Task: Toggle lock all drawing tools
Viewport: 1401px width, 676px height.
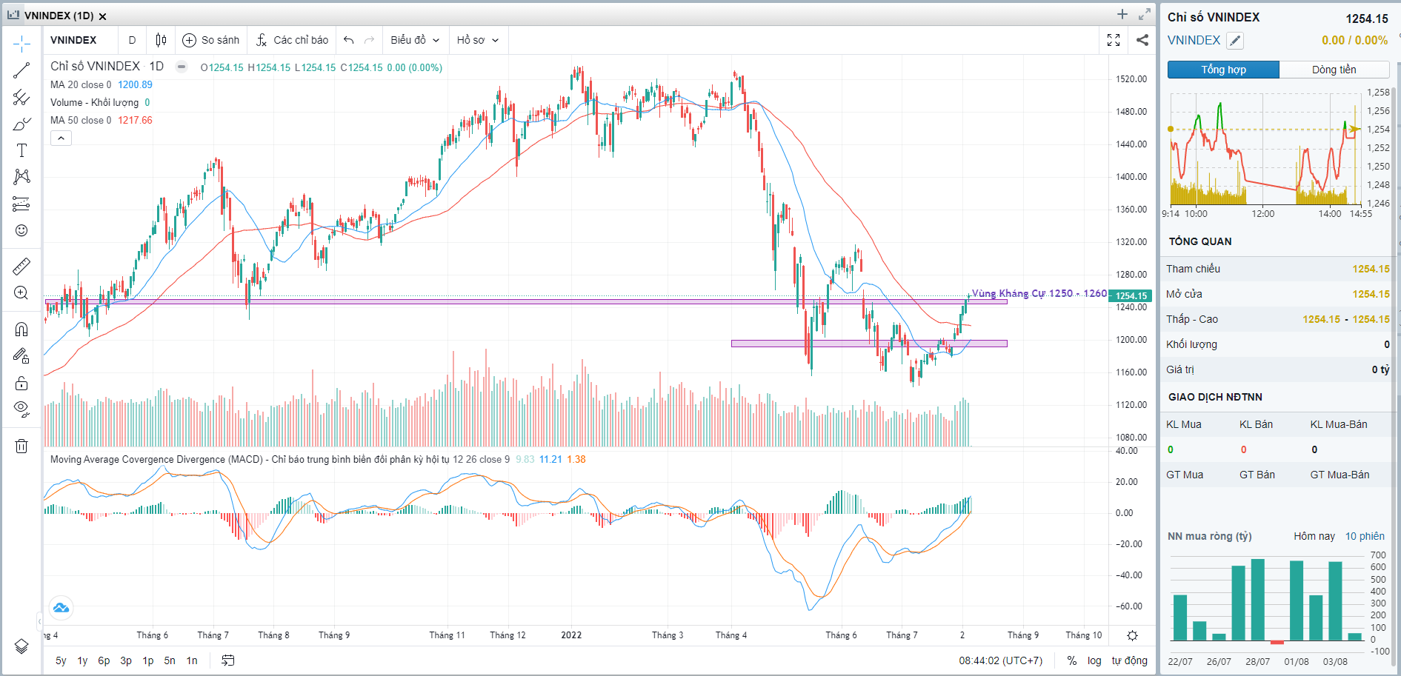Action: click(21, 382)
